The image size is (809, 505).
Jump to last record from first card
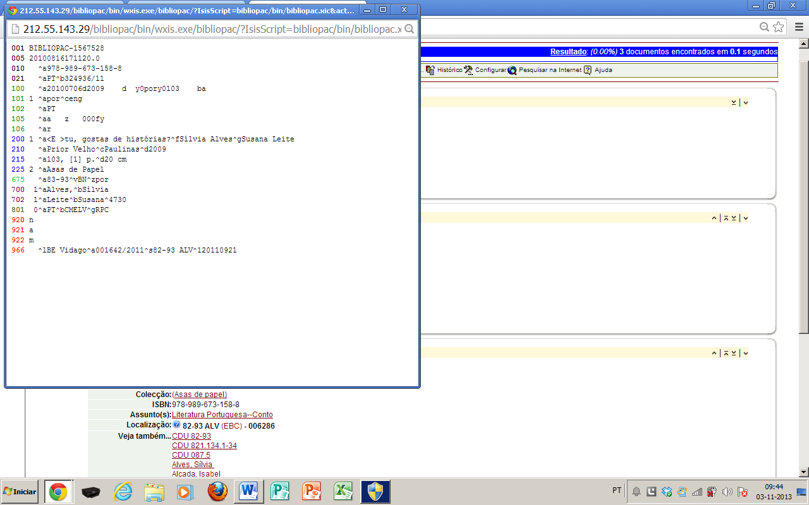pyautogui.click(x=734, y=102)
